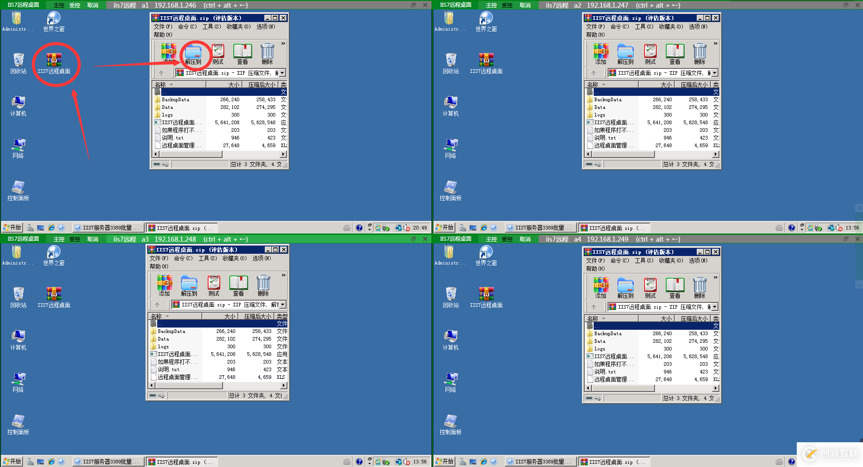Go up one folder in a2 WinRAR

point(594,73)
